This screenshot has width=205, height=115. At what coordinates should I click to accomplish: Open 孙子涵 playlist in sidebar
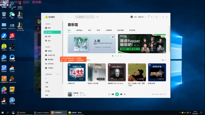tap(47, 91)
